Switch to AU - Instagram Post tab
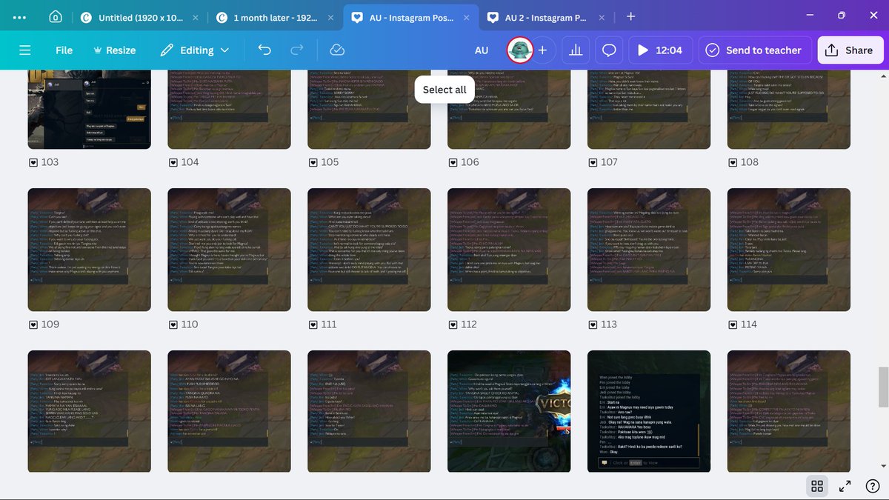The height and width of the screenshot is (500, 889). (412, 17)
